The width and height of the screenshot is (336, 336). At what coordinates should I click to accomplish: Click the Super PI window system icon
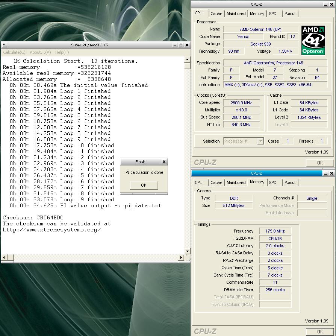pyautogui.click(x=4, y=45)
